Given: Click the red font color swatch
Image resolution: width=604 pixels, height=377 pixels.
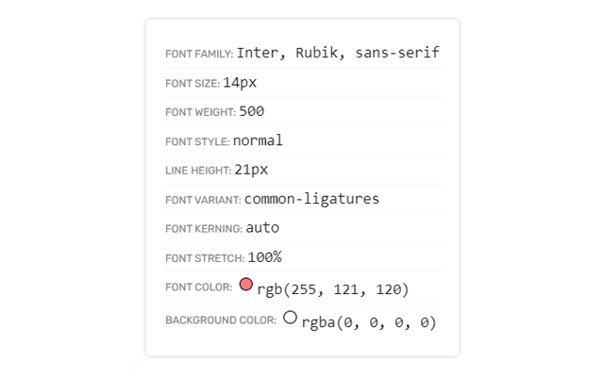Looking at the screenshot, I should click(246, 284).
